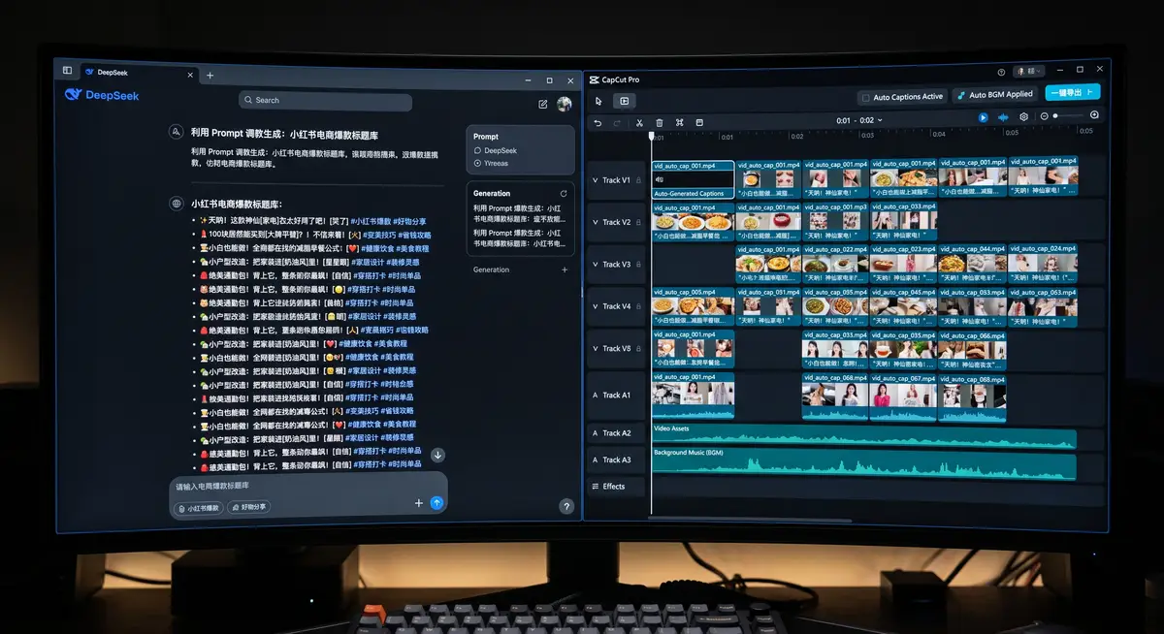
Task: Select the DeepSeek option in Prompt panel
Action: click(495, 150)
